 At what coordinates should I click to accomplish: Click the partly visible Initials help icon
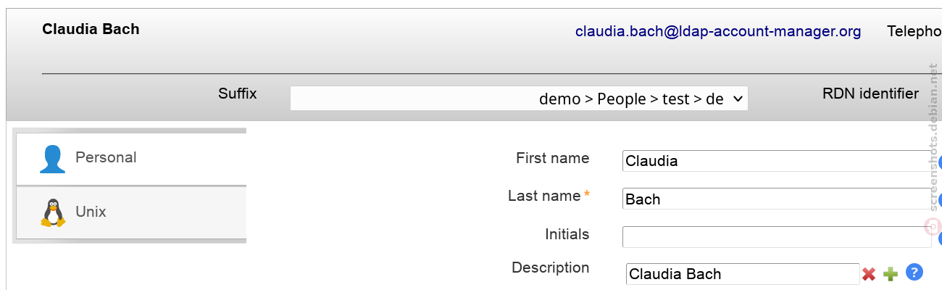coord(940,239)
